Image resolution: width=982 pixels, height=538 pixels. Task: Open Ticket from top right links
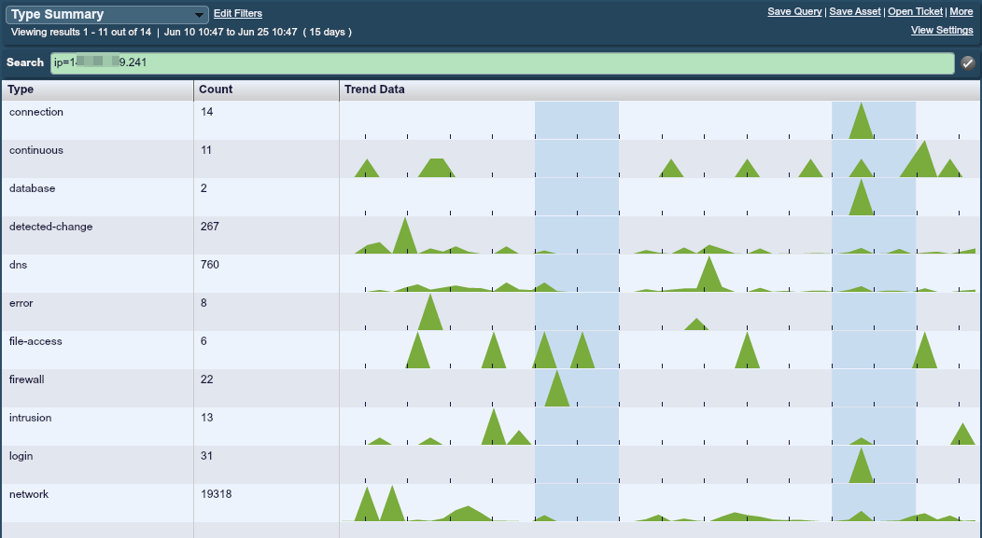point(915,11)
